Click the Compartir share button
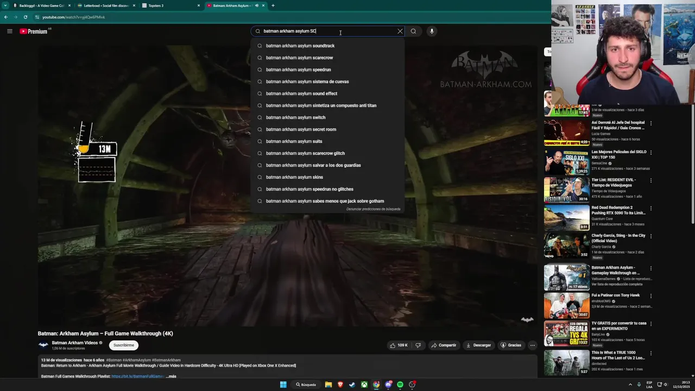The image size is (695, 391). tap(444, 345)
